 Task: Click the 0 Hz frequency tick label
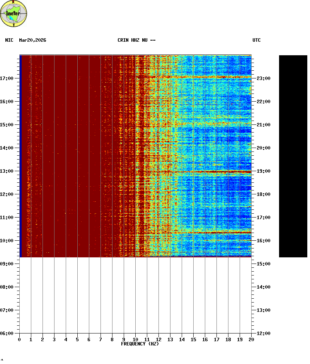coord(19,340)
